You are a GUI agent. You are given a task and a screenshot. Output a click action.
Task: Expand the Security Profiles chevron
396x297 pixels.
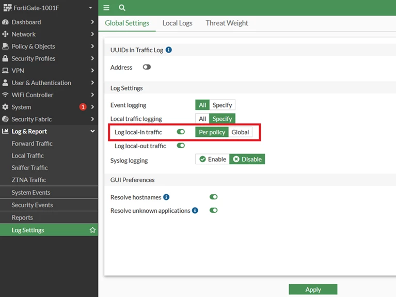pyautogui.click(x=92, y=58)
